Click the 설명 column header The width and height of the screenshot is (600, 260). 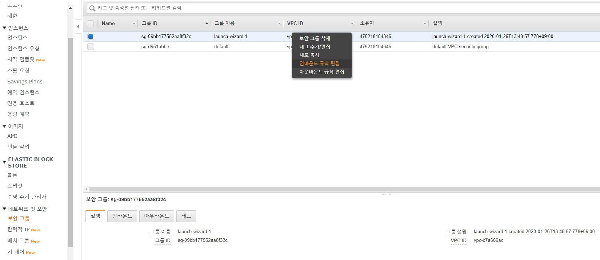pyautogui.click(x=437, y=24)
